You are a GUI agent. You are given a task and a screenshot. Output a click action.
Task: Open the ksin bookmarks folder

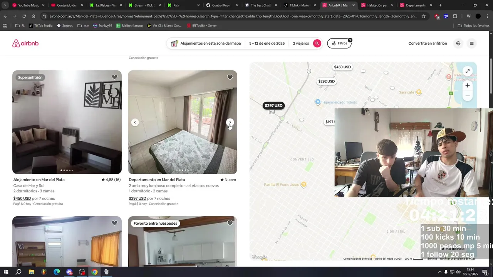tap(83, 26)
